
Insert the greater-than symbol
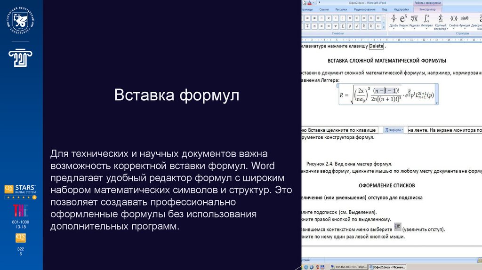[x=371, y=18]
